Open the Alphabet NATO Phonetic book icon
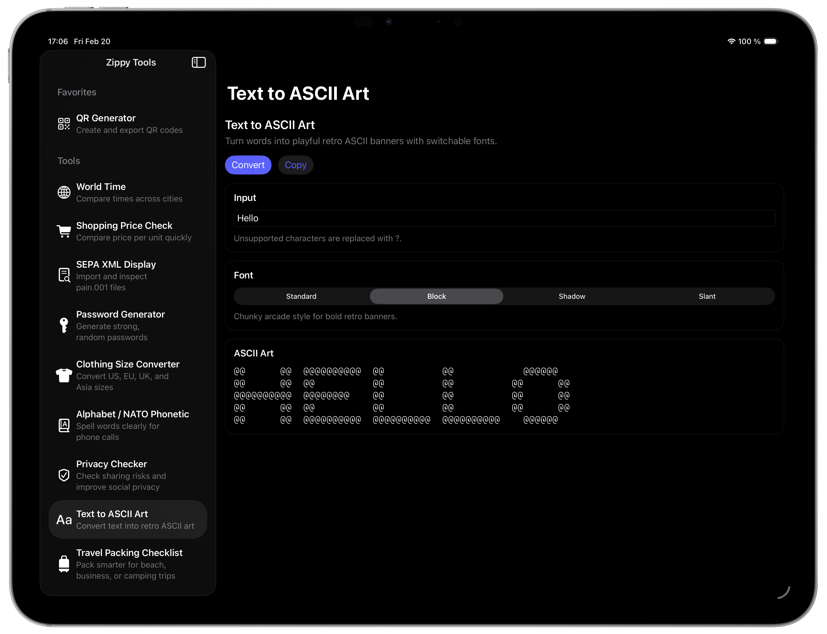 (64, 425)
